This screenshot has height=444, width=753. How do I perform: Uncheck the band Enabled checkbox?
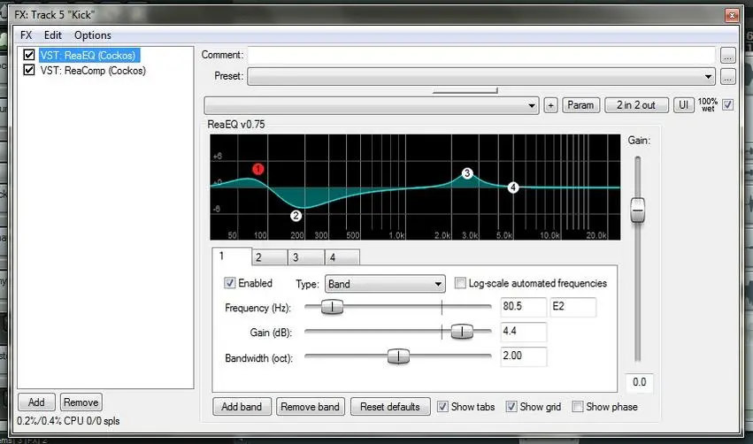click(x=230, y=283)
